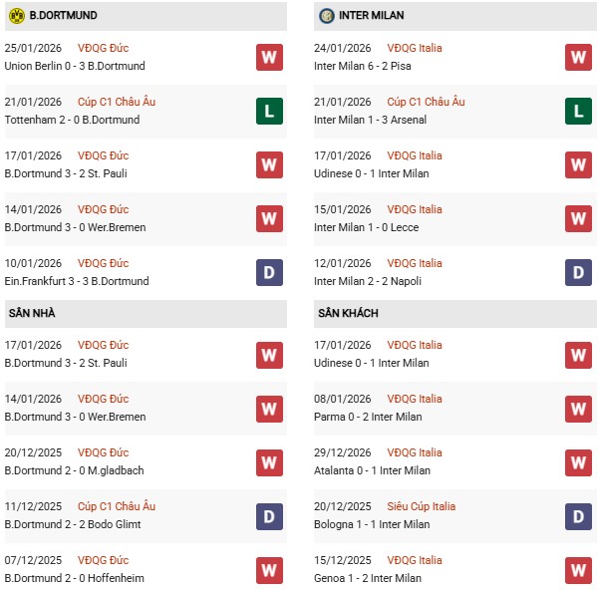598x590 pixels.
Task: Click W badge for Genoa match
Action: pos(578,569)
